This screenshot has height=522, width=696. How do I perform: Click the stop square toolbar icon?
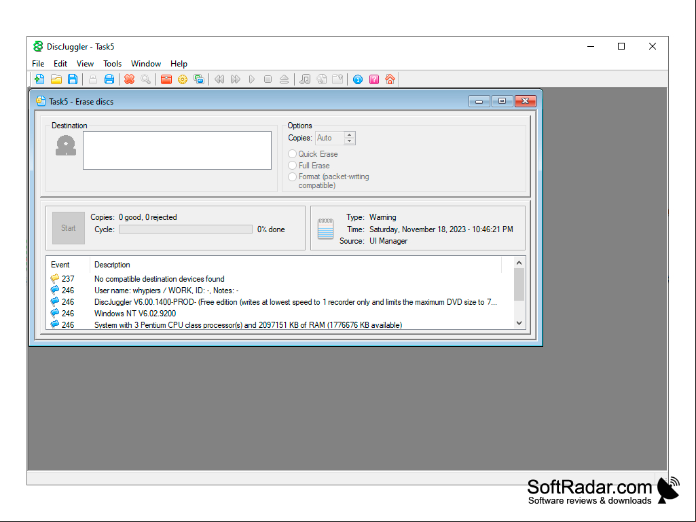268,79
